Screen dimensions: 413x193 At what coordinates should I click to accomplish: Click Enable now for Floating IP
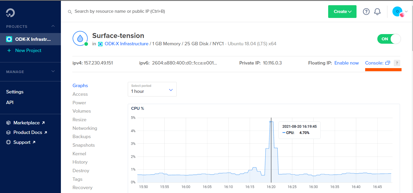click(x=346, y=63)
